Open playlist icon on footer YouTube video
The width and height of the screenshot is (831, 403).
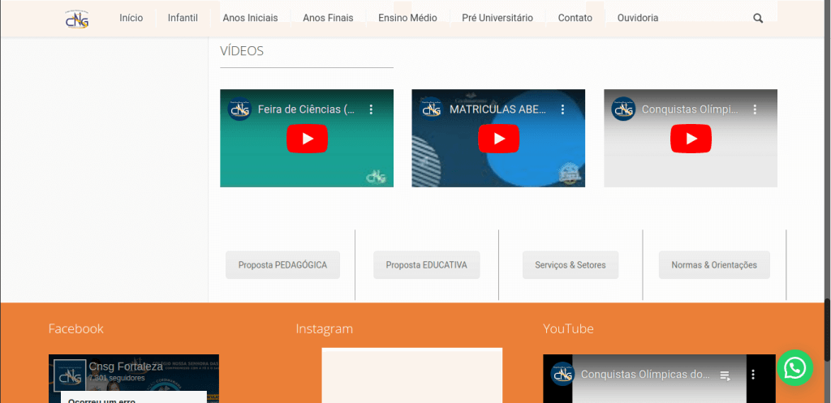click(x=726, y=375)
